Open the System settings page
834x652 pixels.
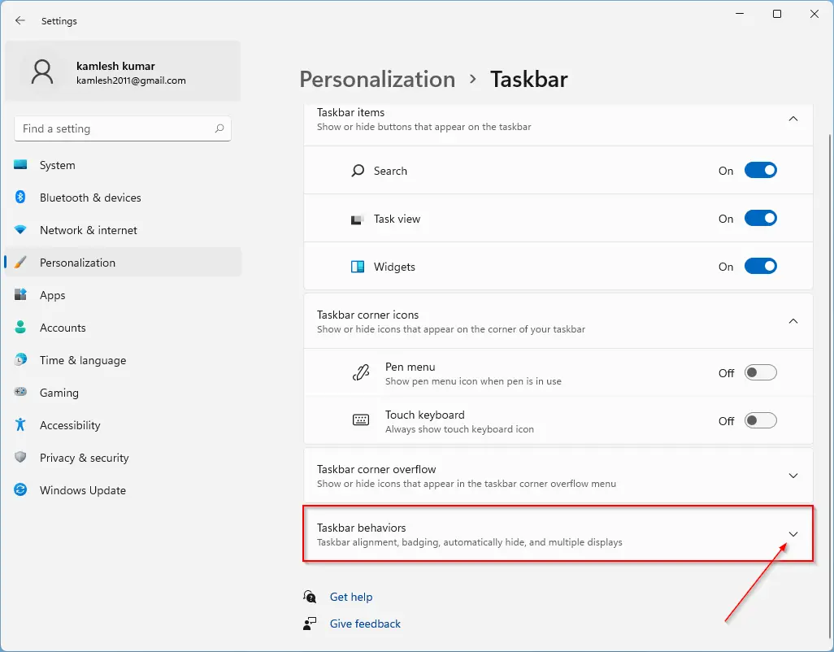click(x=123, y=165)
